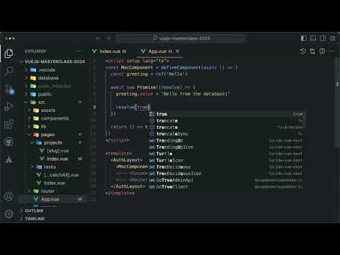Image resolution: width=340 pixels, height=255 pixels.
Task: Choose 'TrendingUpIcon' suggestion
Action: click(227, 147)
